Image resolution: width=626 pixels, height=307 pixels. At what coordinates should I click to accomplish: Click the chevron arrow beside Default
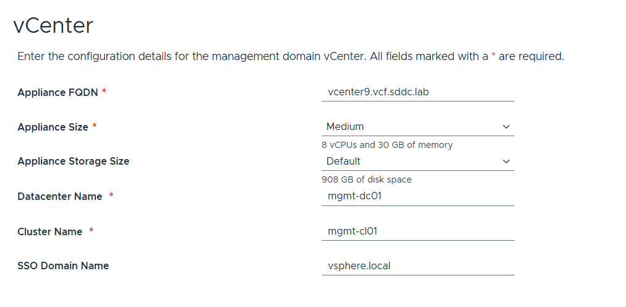(x=507, y=162)
